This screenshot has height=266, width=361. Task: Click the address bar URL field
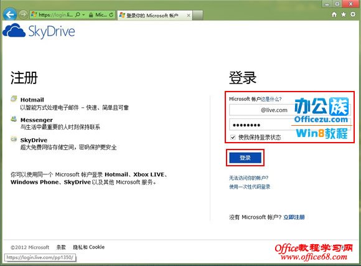[55, 15]
